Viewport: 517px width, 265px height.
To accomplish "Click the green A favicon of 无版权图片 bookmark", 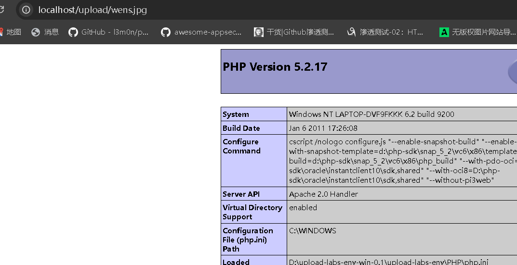I will click(x=444, y=32).
